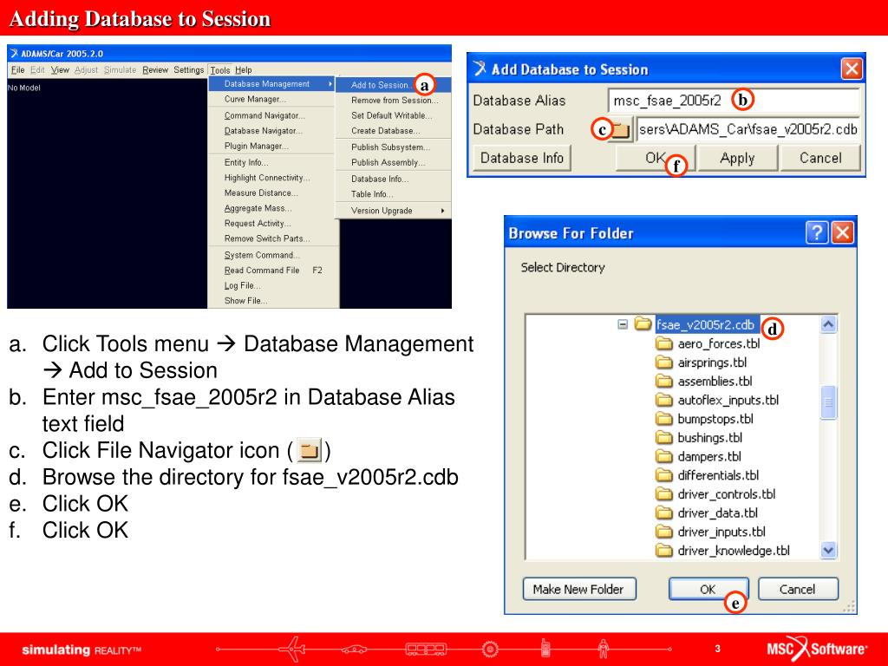Choose Measure Distance from the Tools menu

point(273,193)
